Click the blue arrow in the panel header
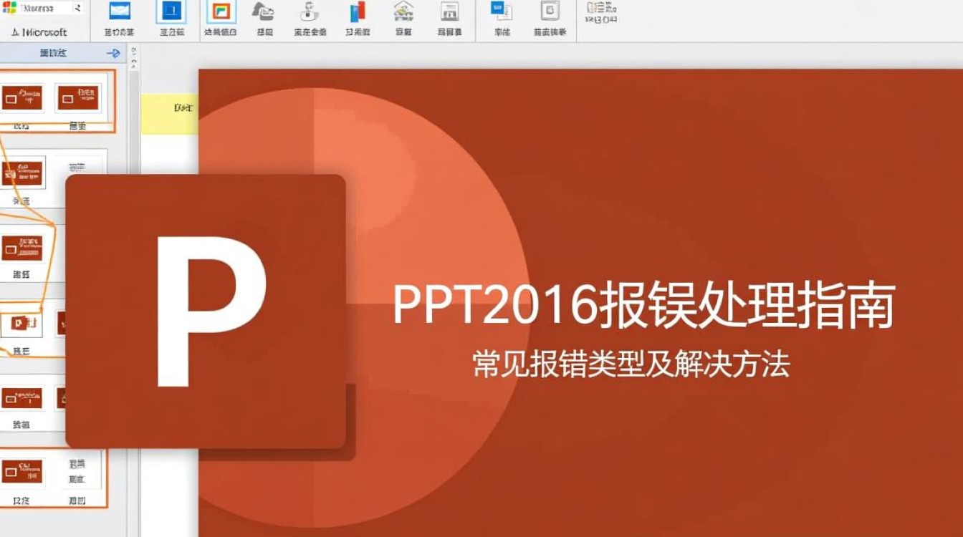The height and width of the screenshot is (537, 963). coord(113,53)
